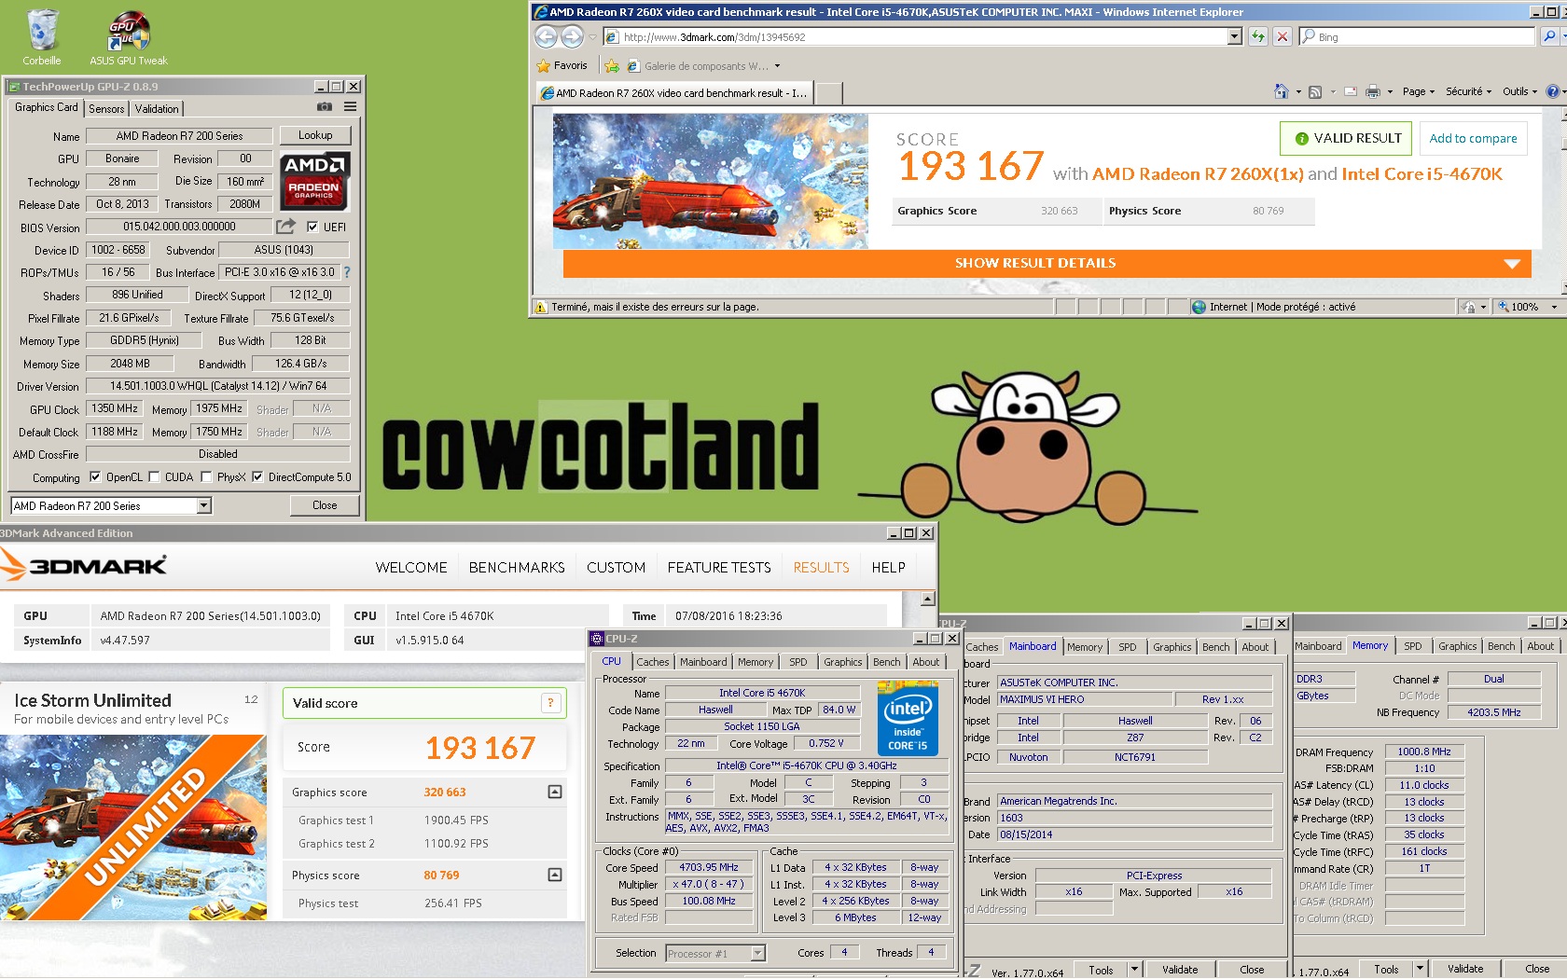Switch to the SPD tab in Memory CPU-Z window
This screenshot has height=979, width=1567.
click(x=1413, y=646)
